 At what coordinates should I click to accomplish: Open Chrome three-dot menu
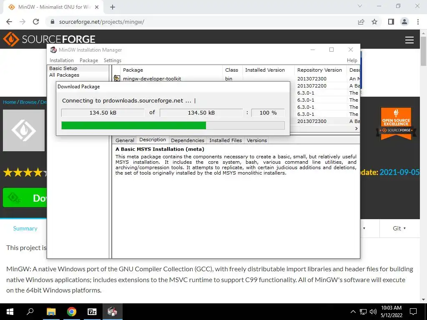click(x=418, y=22)
